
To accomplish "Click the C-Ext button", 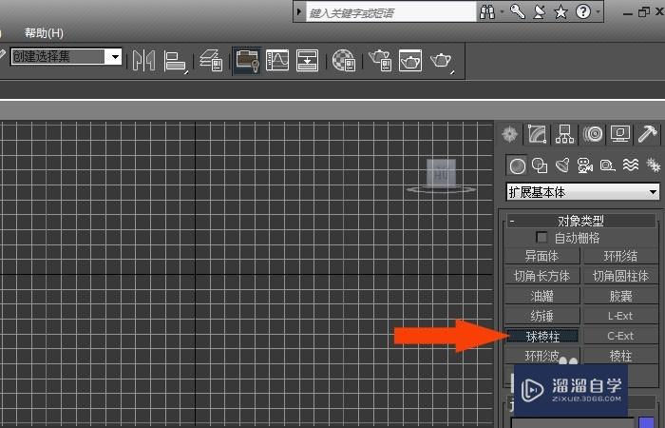I will 620,336.
